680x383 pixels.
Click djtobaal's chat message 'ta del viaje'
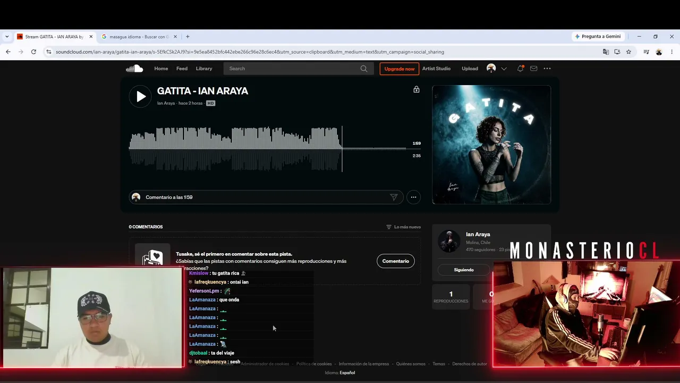click(x=222, y=353)
